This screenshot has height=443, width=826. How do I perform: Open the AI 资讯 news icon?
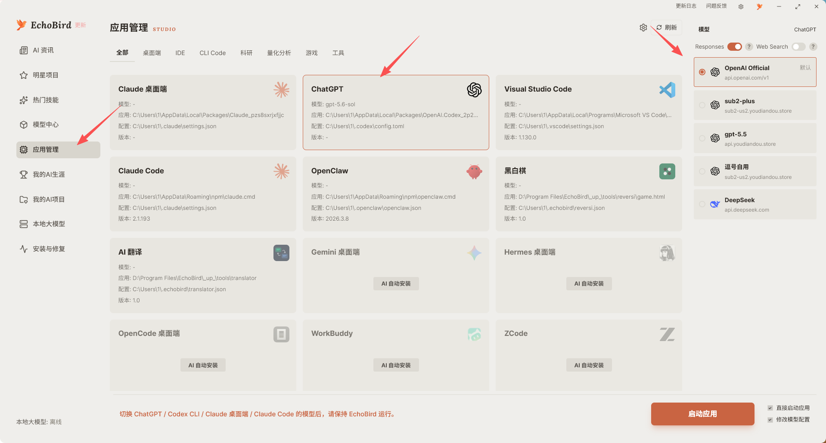[x=24, y=50]
